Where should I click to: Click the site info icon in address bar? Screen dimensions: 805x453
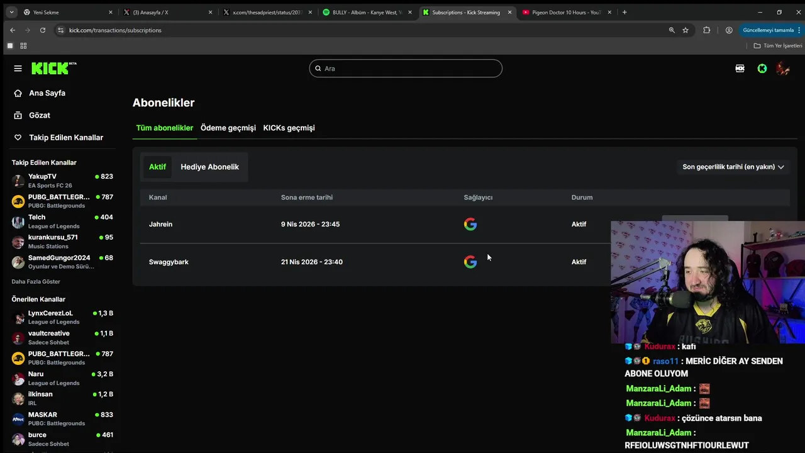[60, 30]
